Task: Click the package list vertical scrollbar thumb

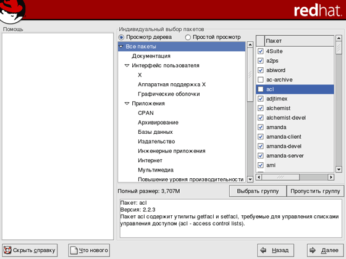Action: [x=339, y=48]
